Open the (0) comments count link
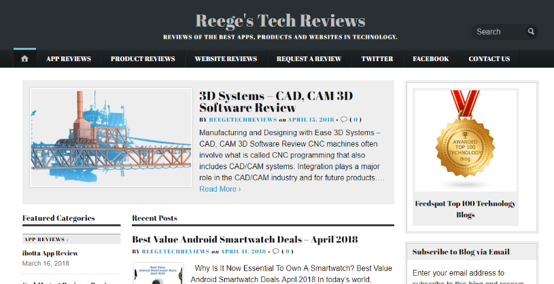Viewport: 554px width, 284px height. [x=356, y=120]
